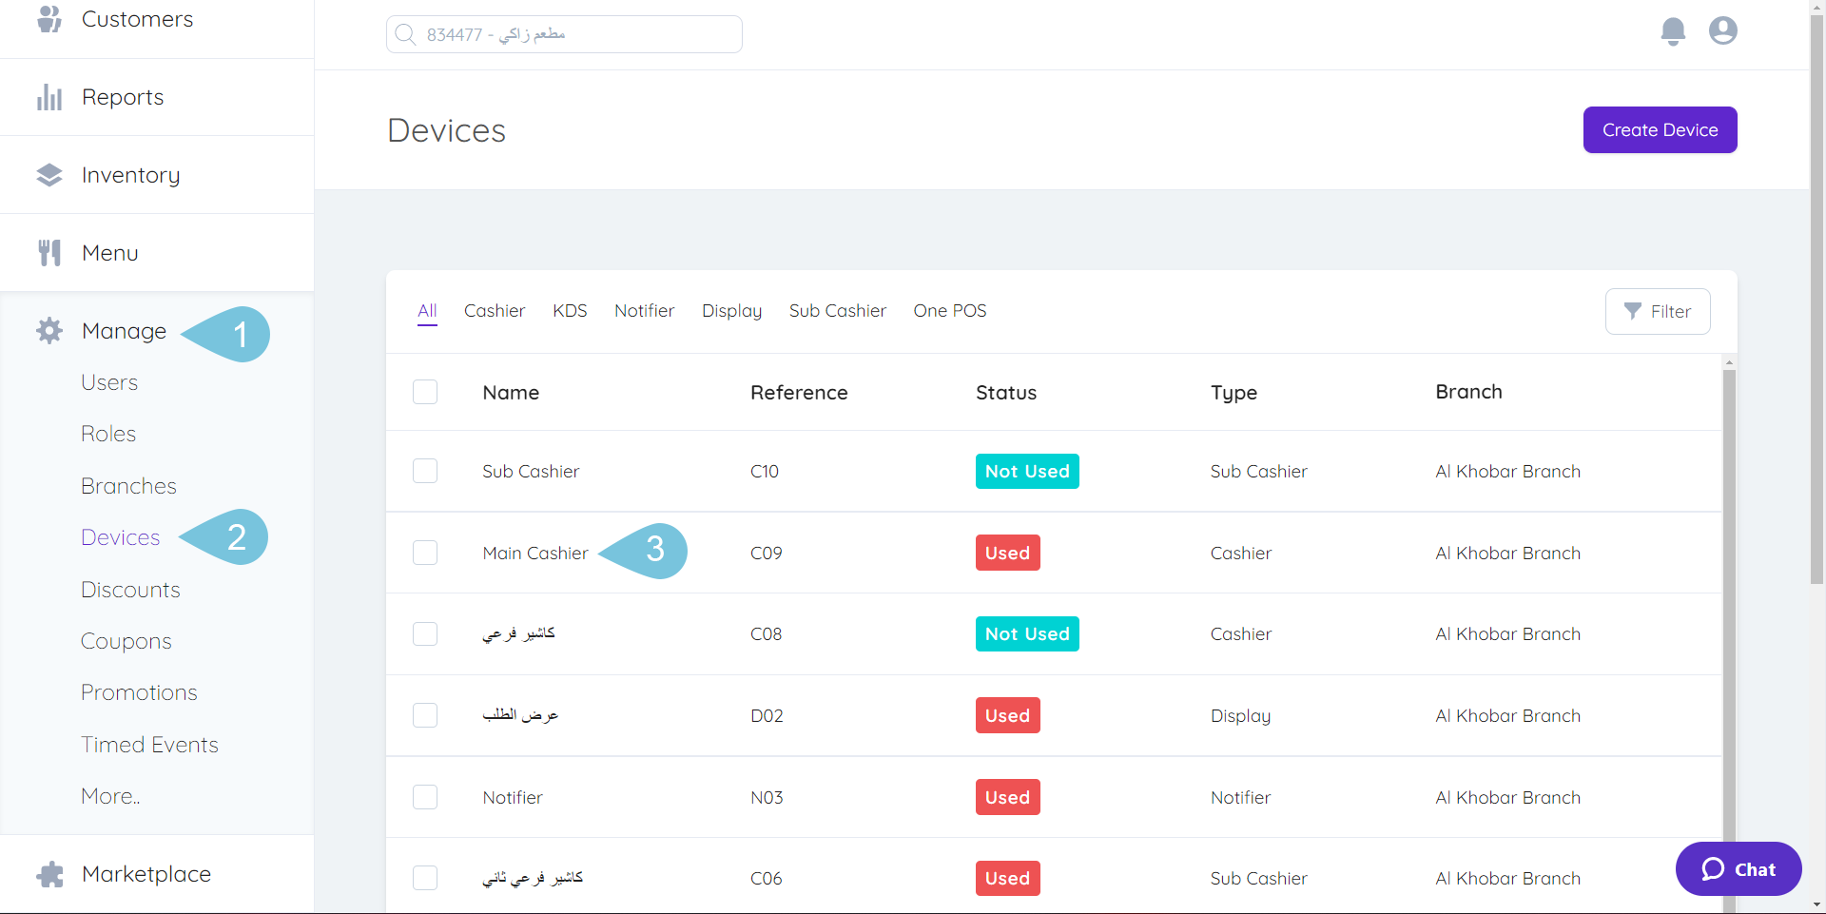
Task: Open the Marketplace icon in the sidebar
Action: coord(49,873)
